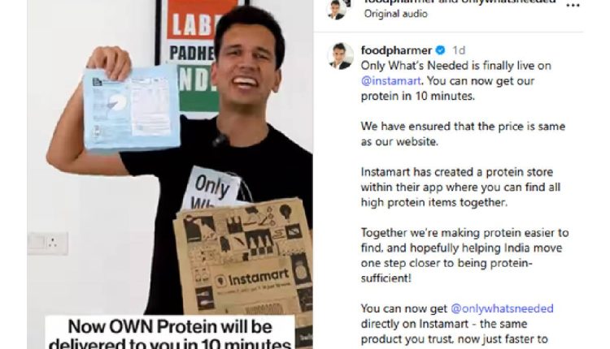The image size is (610, 349).
Task: Open the foodpharmer username in the caption
Action: pos(396,50)
